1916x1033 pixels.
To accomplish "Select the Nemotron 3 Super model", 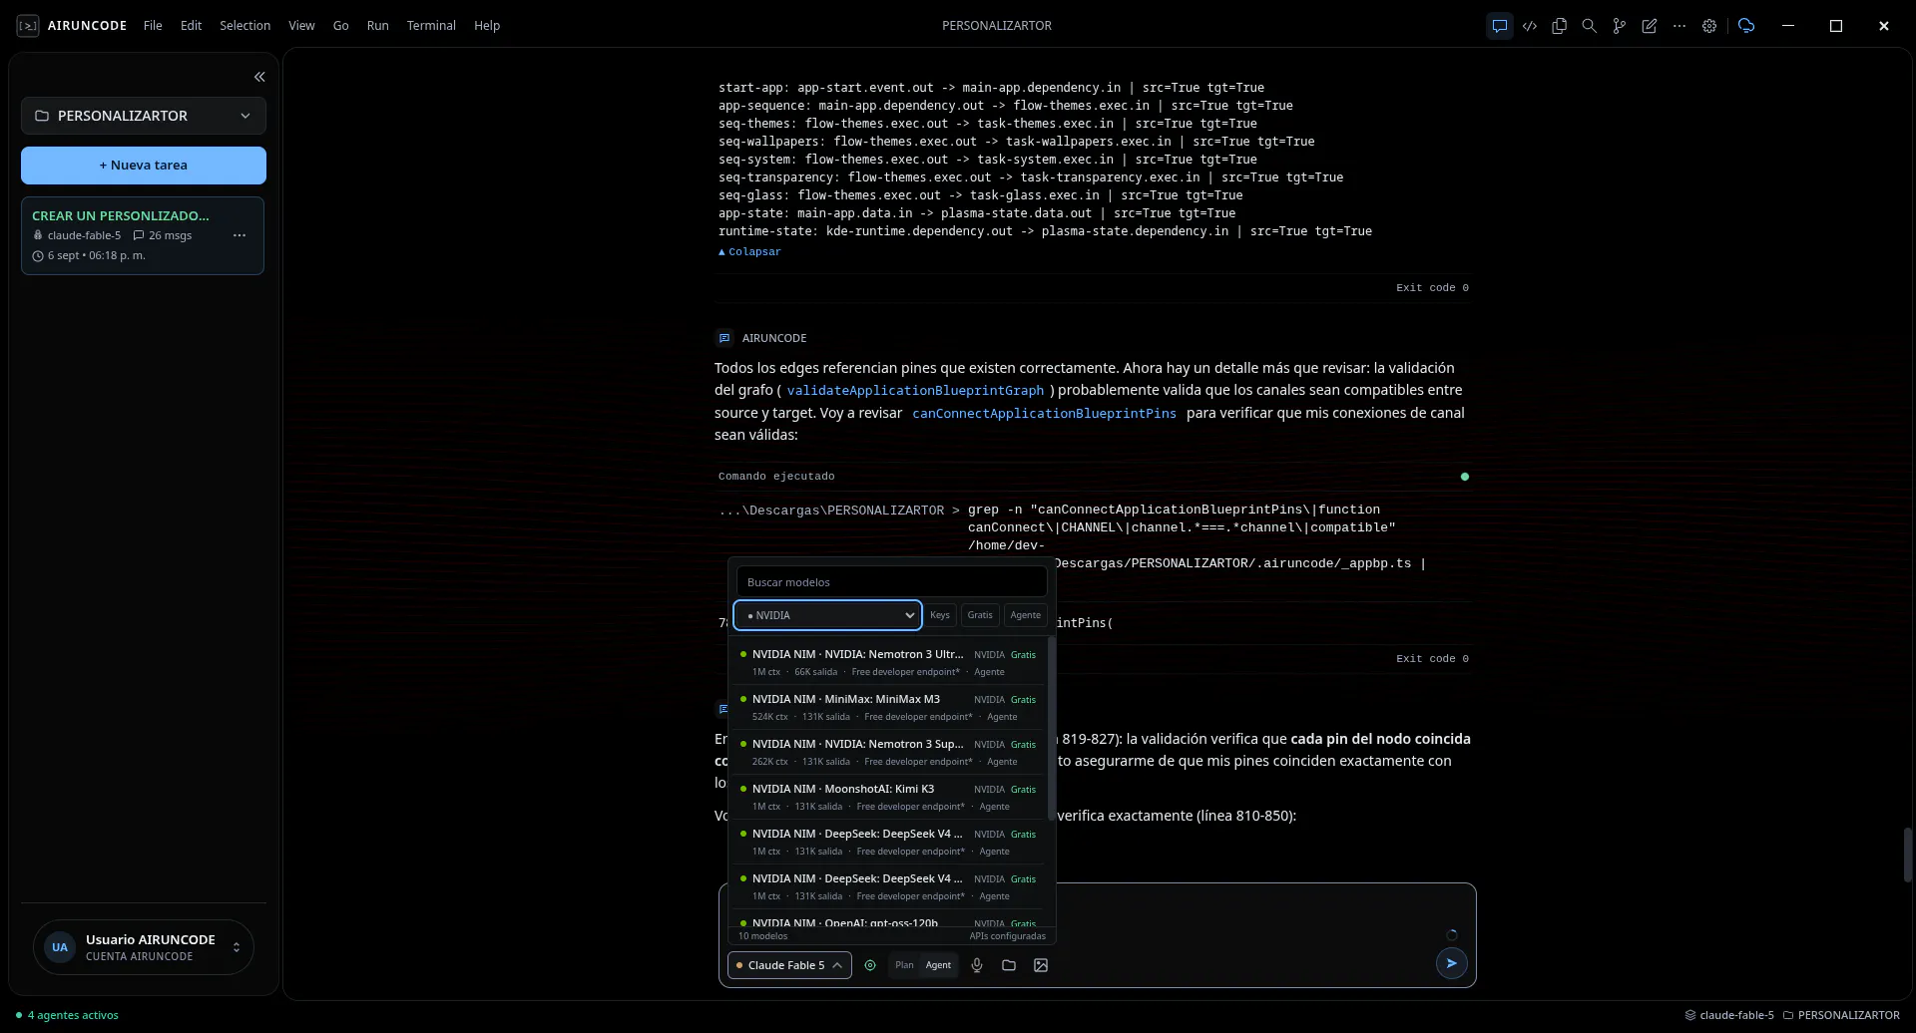I will click(888, 752).
